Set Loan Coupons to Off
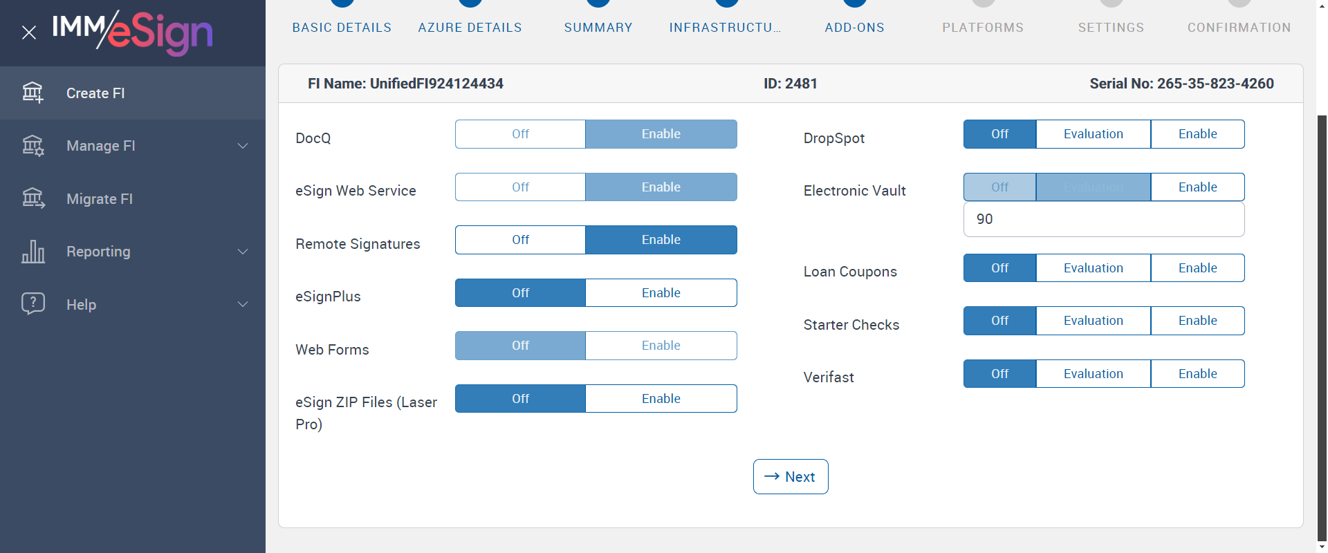 [999, 268]
